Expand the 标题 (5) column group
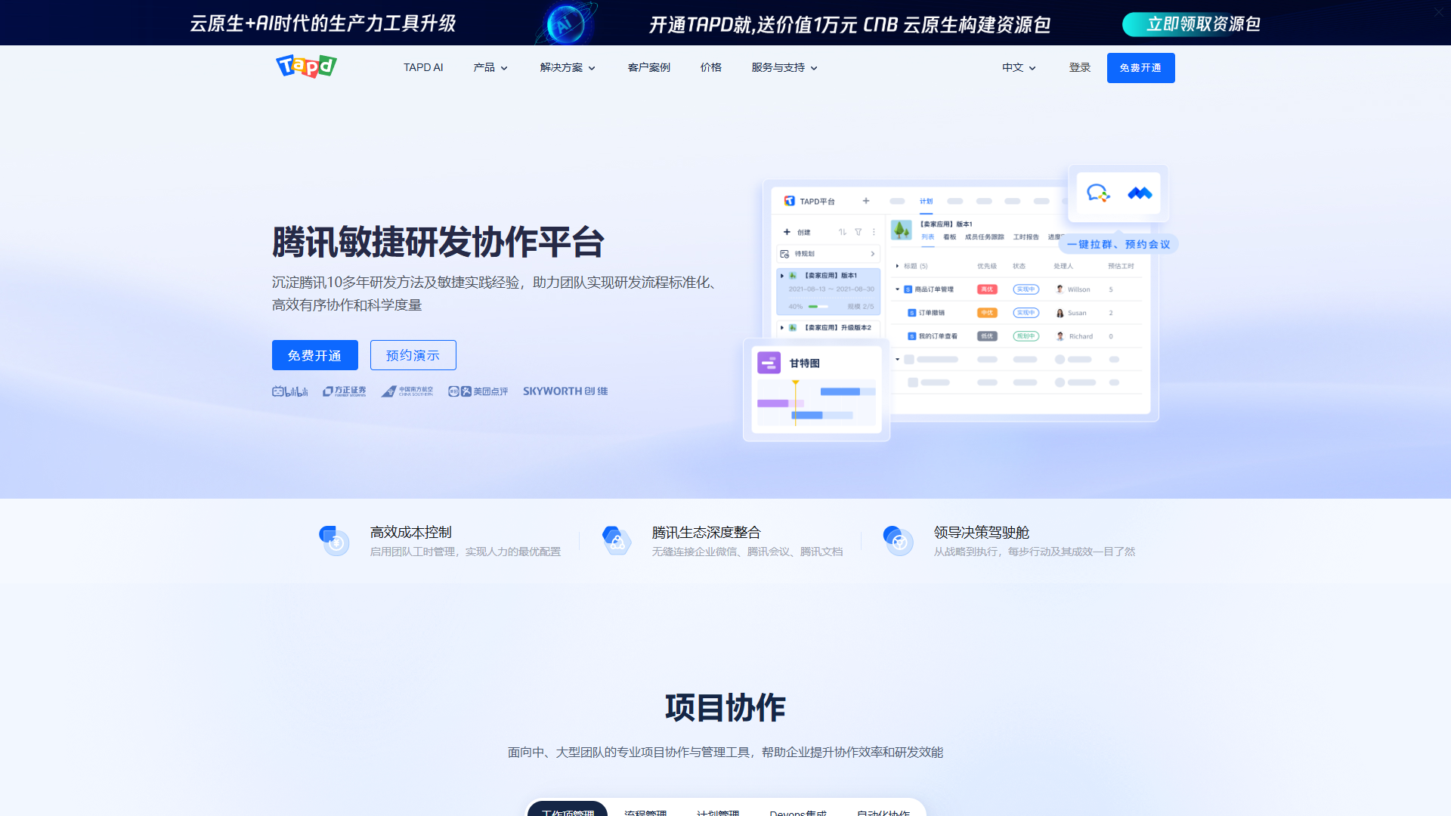This screenshot has width=1451, height=816. 897,266
